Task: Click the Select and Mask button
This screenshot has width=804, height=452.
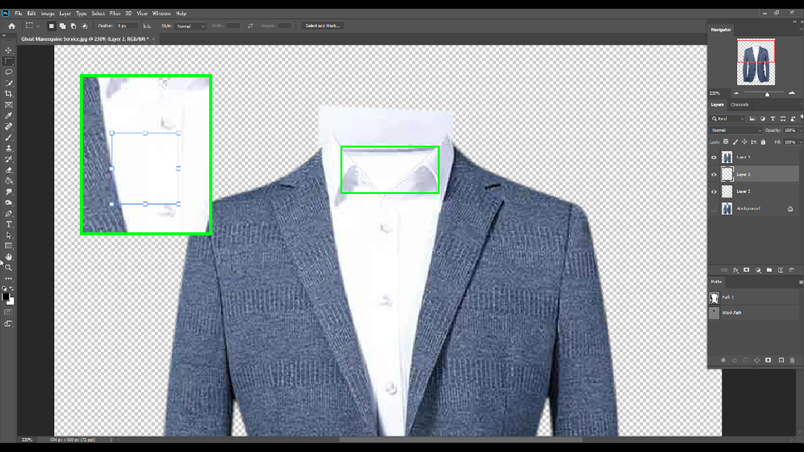Action: click(322, 26)
